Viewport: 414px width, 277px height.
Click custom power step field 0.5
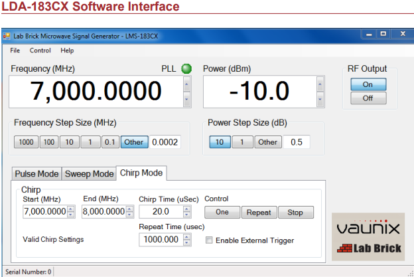(x=297, y=142)
